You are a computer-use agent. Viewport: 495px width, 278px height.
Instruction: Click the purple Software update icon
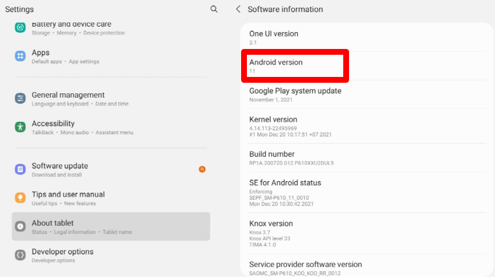click(20, 170)
